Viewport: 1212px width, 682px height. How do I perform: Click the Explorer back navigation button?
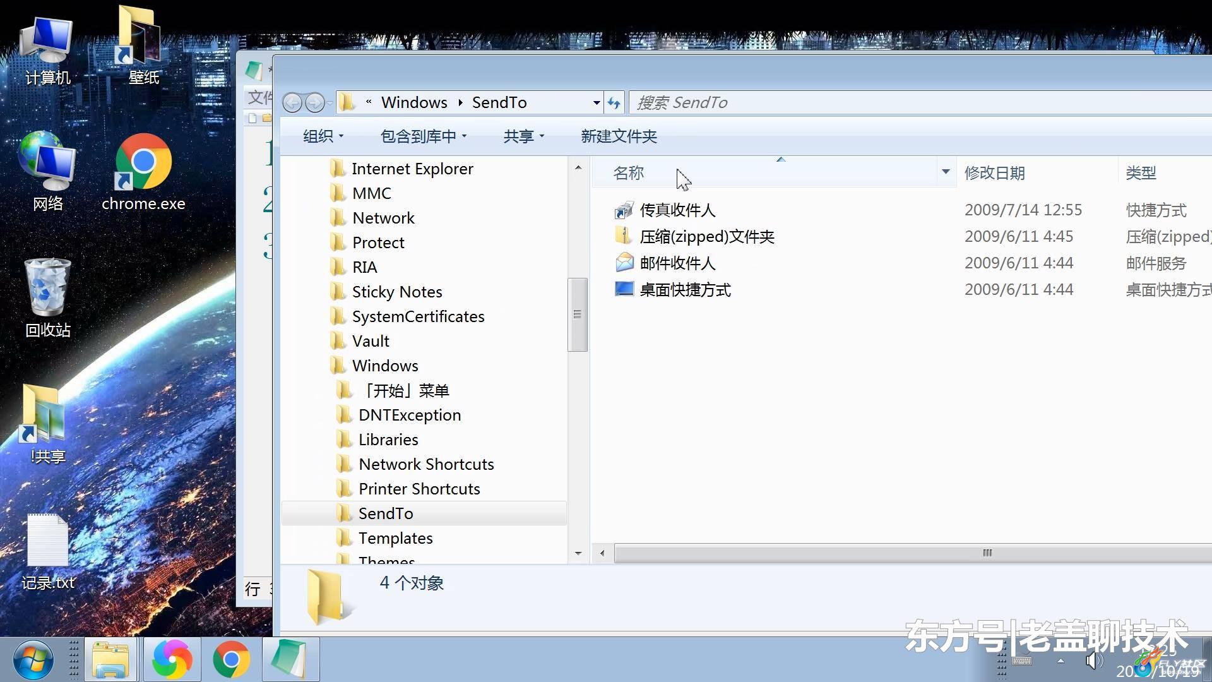coord(292,102)
